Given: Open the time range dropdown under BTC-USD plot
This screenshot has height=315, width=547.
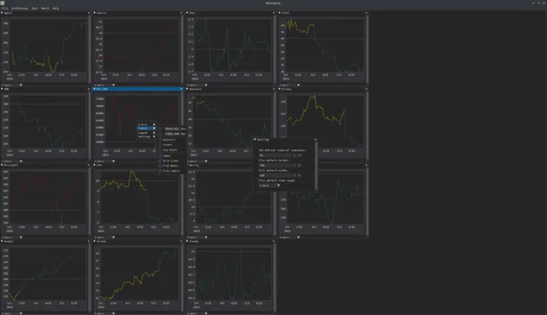Looking at the screenshot, I should point(104,161).
